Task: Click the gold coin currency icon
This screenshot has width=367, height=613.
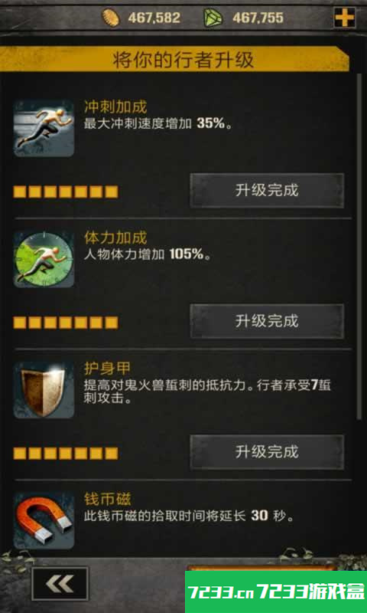Action: point(111,18)
